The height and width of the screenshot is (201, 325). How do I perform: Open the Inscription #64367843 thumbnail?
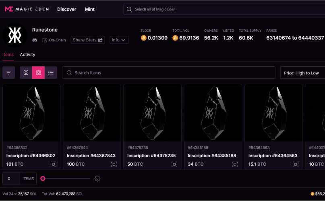pos(92,113)
